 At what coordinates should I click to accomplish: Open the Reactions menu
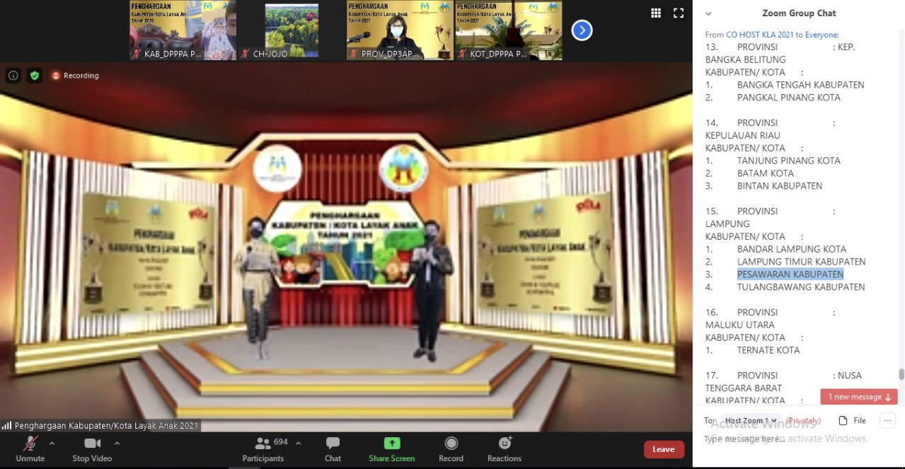click(x=505, y=448)
